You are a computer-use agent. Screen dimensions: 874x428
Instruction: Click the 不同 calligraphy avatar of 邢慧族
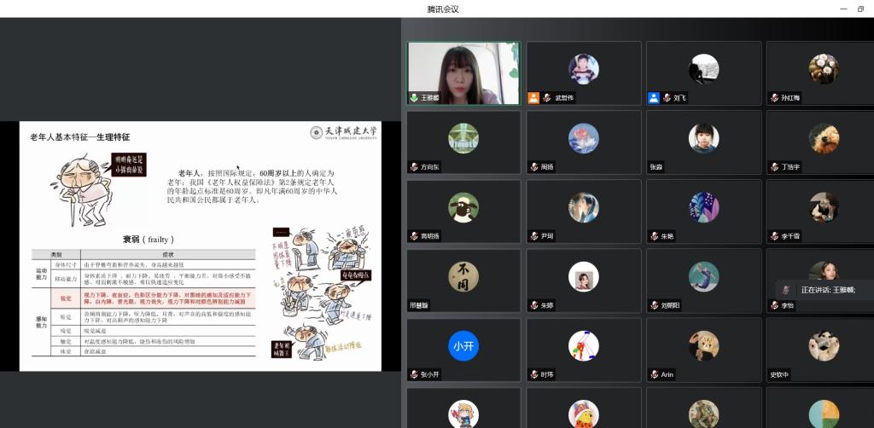(463, 276)
